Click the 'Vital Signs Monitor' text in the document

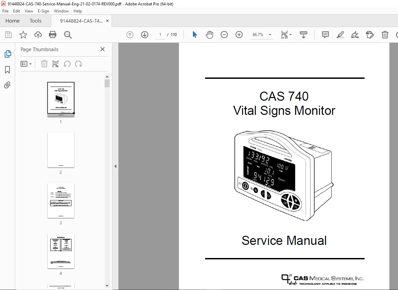[x=284, y=110]
